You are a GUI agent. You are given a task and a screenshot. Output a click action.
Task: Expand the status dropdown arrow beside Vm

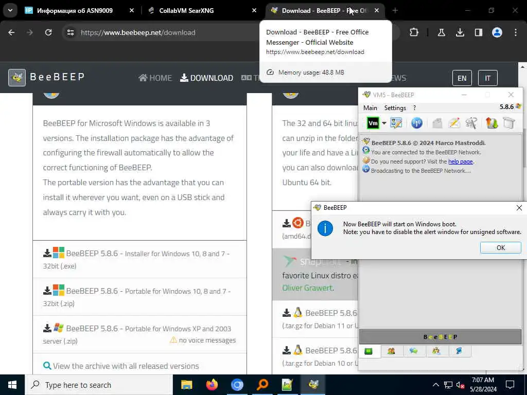tap(384, 123)
